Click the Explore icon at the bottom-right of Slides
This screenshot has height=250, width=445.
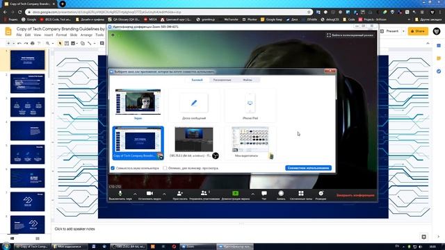(423, 237)
